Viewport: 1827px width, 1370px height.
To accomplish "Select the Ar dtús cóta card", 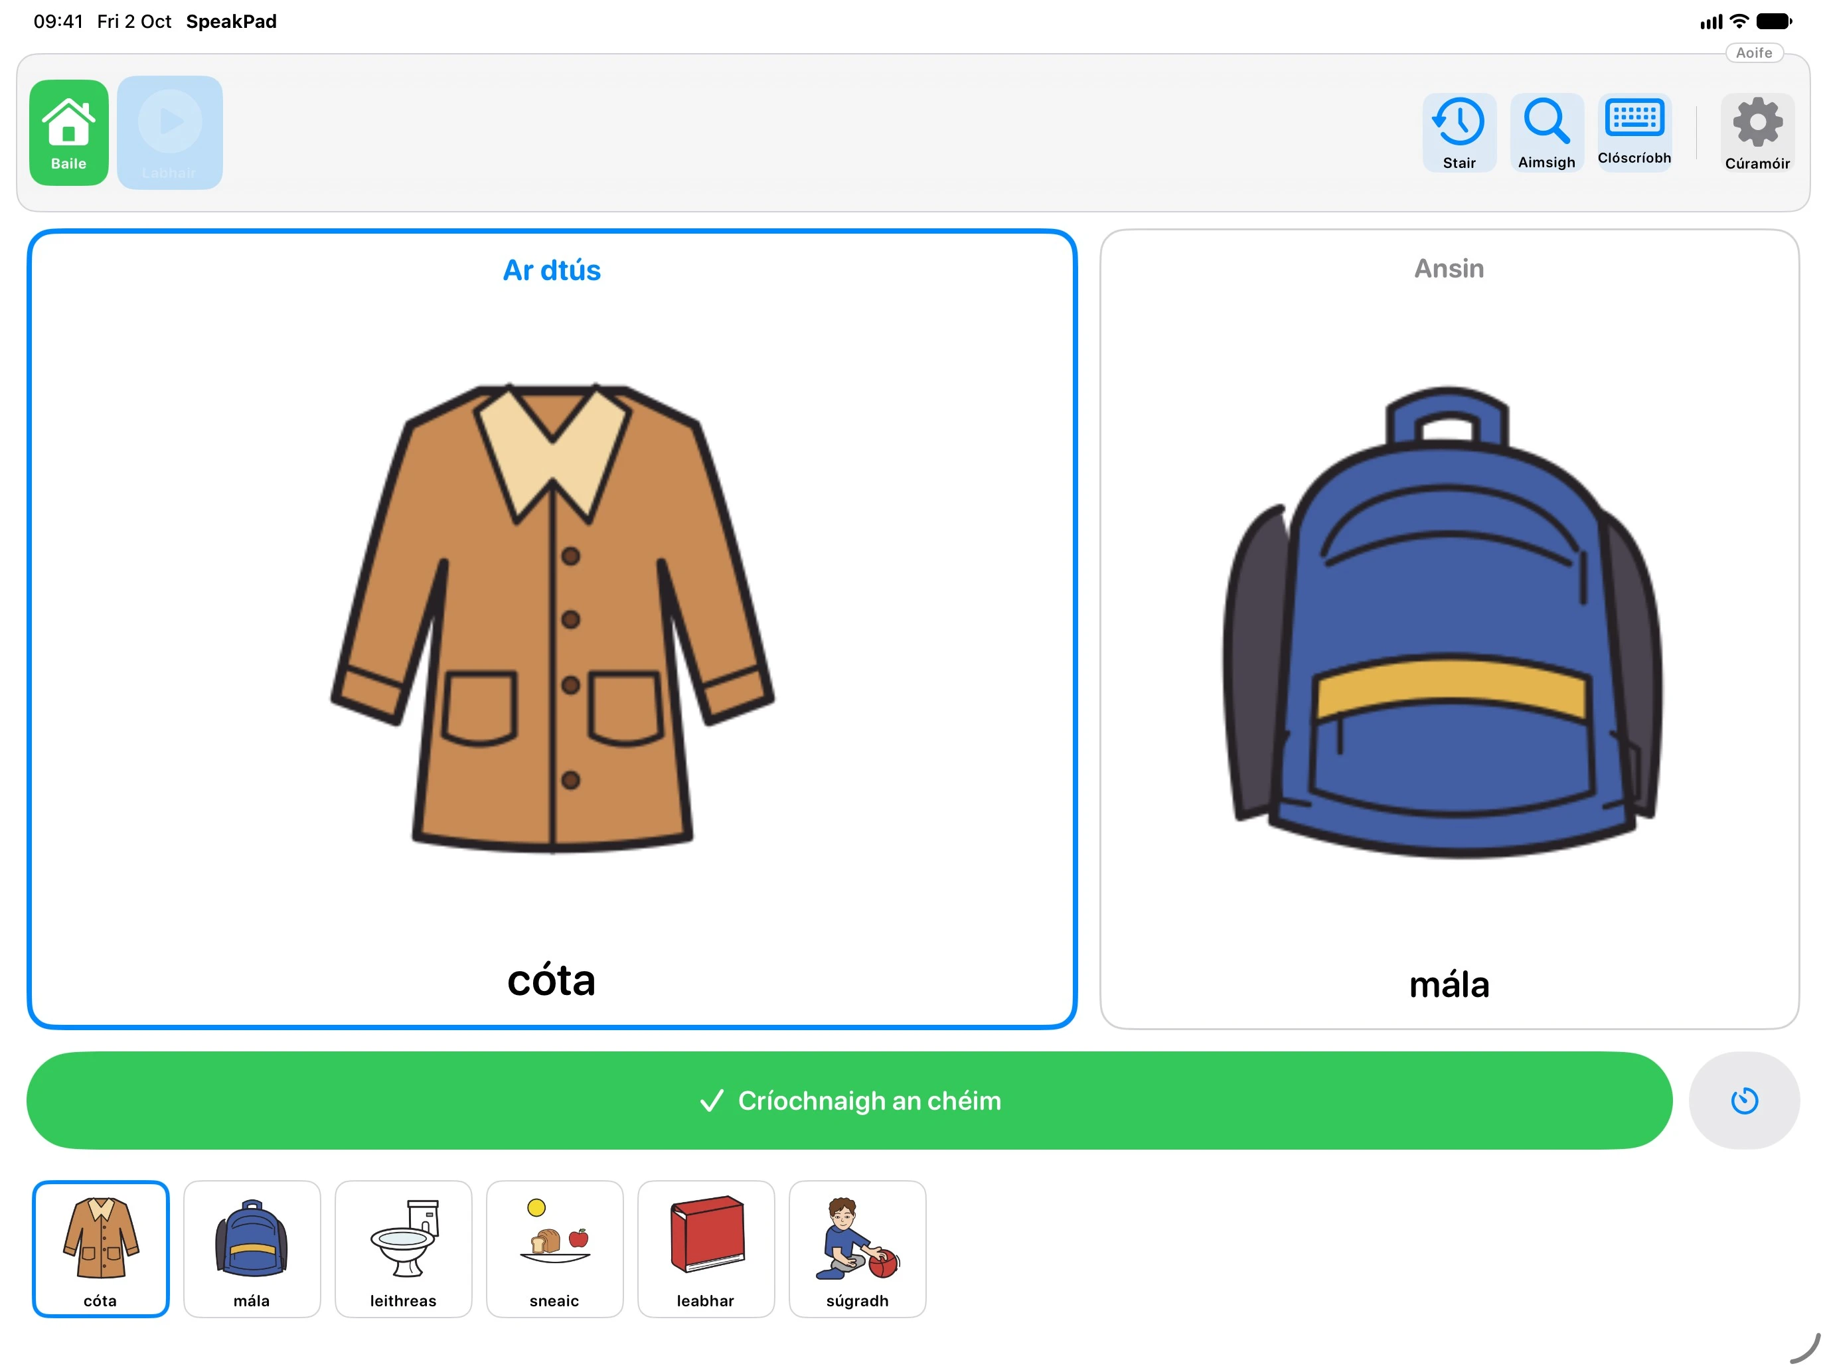I will click(552, 629).
